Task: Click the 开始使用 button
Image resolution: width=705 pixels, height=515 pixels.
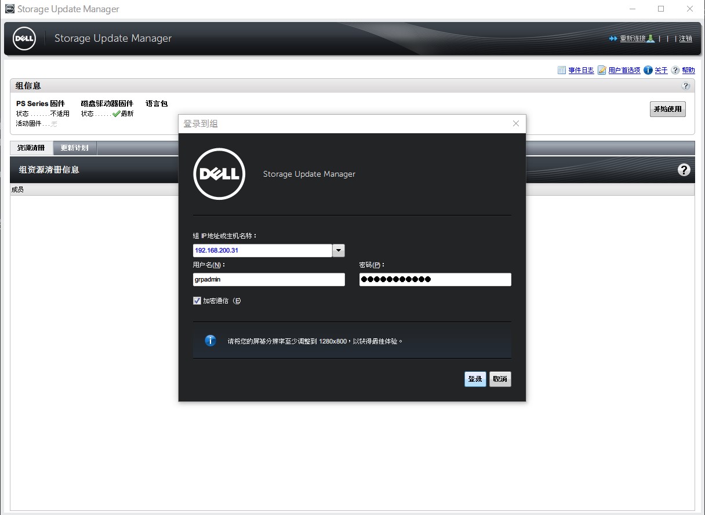Action: pyautogui.click(x=668, y=109)
